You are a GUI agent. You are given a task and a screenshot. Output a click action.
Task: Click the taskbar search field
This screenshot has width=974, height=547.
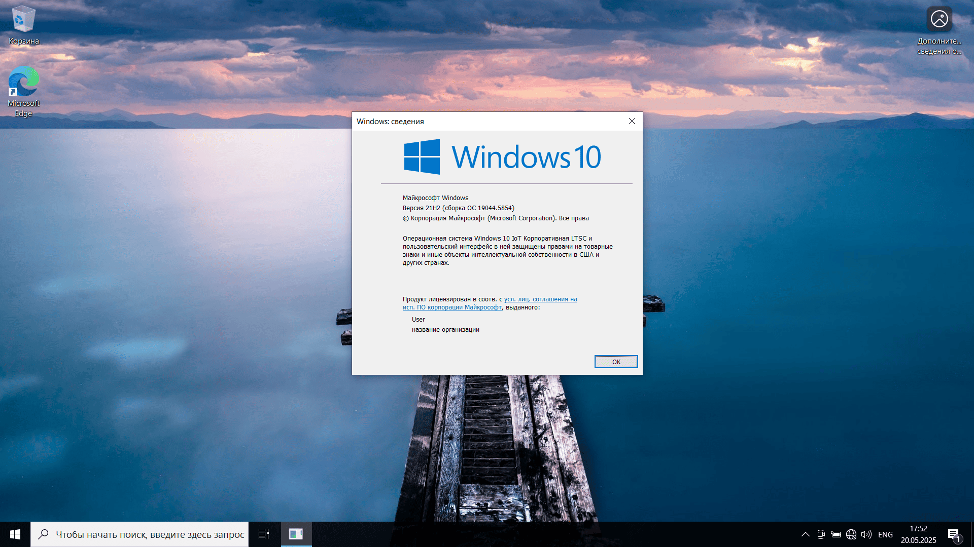point(140,534)
